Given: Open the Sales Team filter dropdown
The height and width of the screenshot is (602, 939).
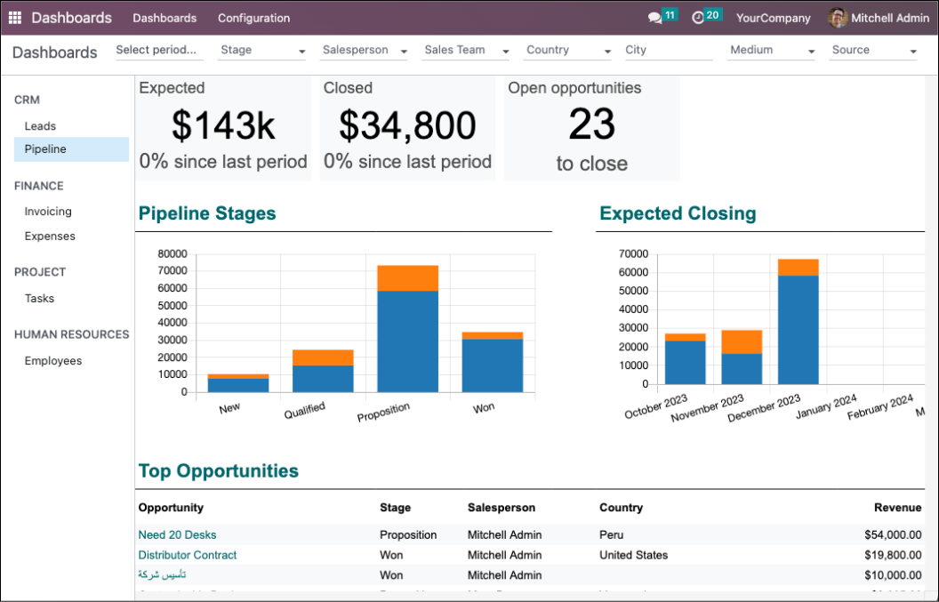Looking at the screenshot, I should point(466,51).
